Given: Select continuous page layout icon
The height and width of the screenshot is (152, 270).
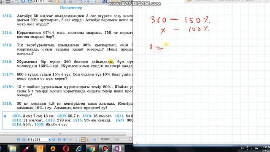Looking at the screenshot, I should pyautogui.click(x=84, y=139).
